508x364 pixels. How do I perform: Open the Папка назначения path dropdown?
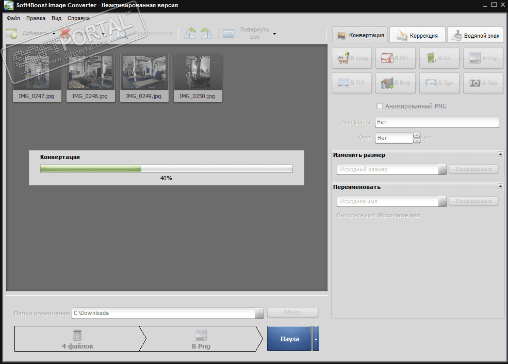tap(259, 313)
